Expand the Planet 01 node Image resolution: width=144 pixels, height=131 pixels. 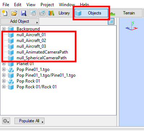4,63
